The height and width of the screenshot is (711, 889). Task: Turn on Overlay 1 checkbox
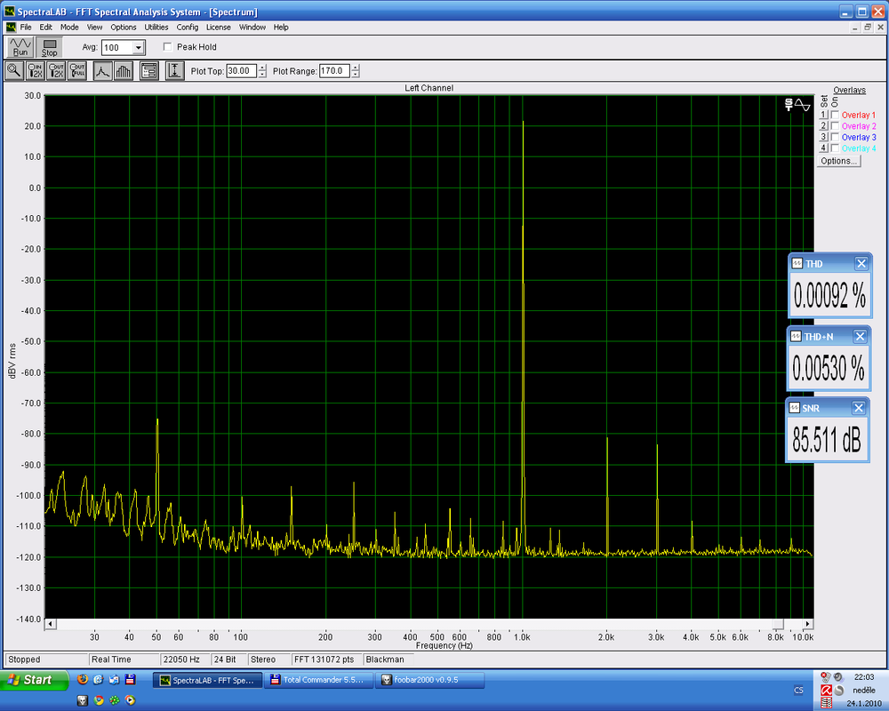click(x=835, y=116)
